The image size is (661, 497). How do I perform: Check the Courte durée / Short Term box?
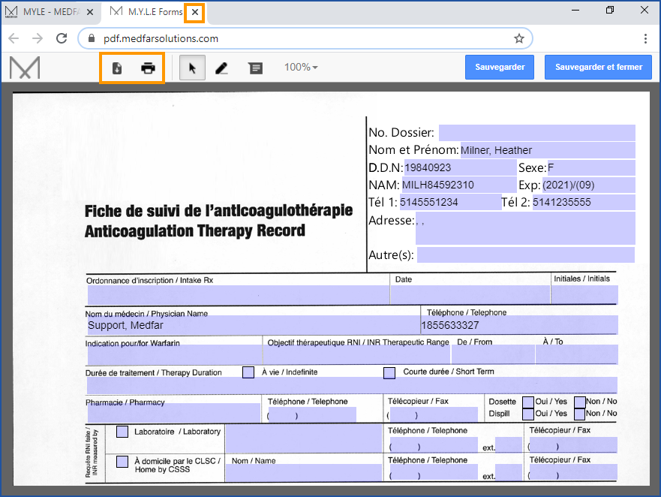pos(389,372)
